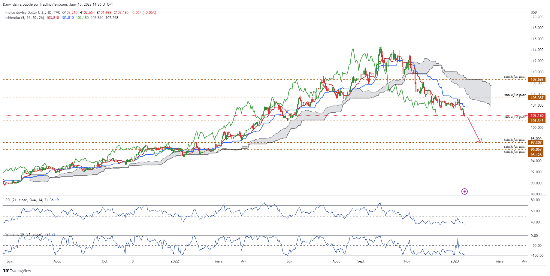Click the RSI axis value 60.00

point(535,211)
